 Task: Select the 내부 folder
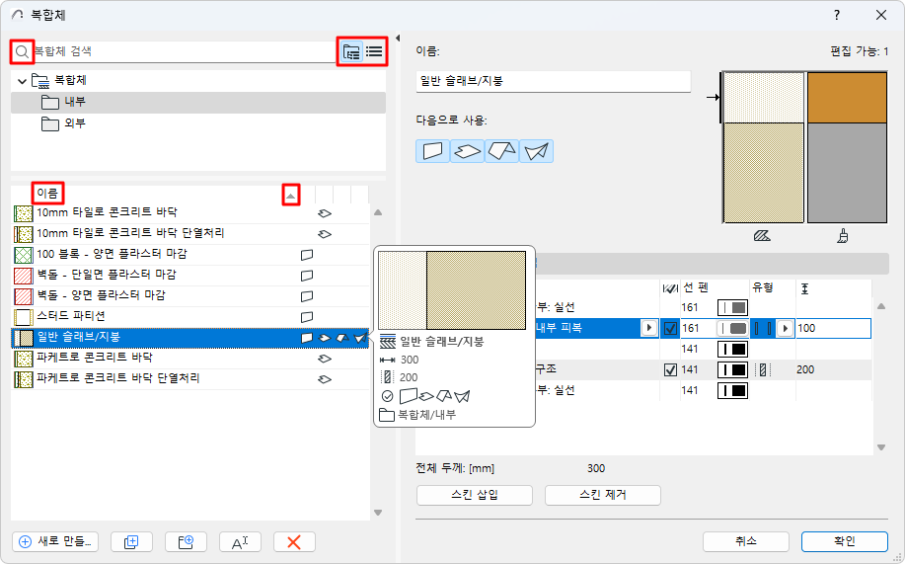(x=198, y=103)
